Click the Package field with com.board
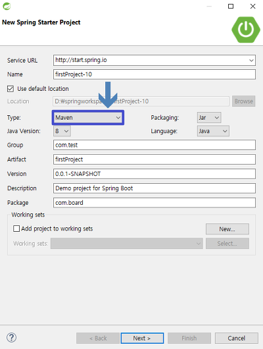The height and width of the screenshot is (349, 263). [155, 203]
